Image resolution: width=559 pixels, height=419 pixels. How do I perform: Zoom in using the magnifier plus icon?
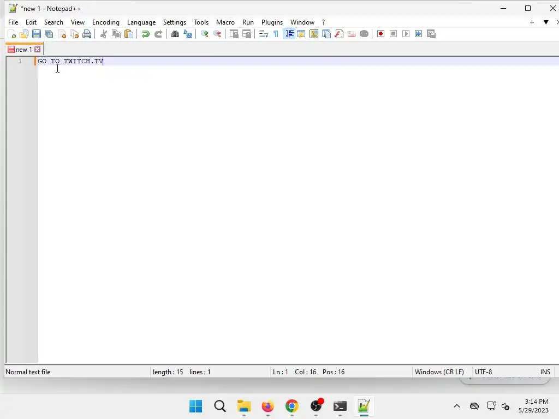point(205,34)
